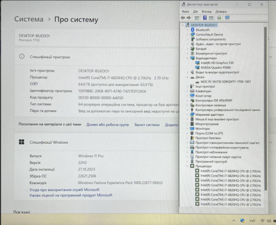Select the Миша й інші вказівні пристрої row
276x225 pixels.
(217, 119)
